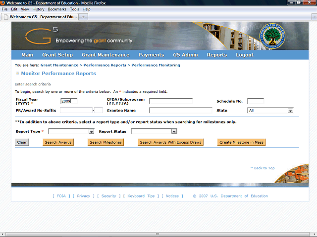Click the left scroll arrow at bottom
The height and width of the screenshot is (237, 317).
tap(2, 235)
